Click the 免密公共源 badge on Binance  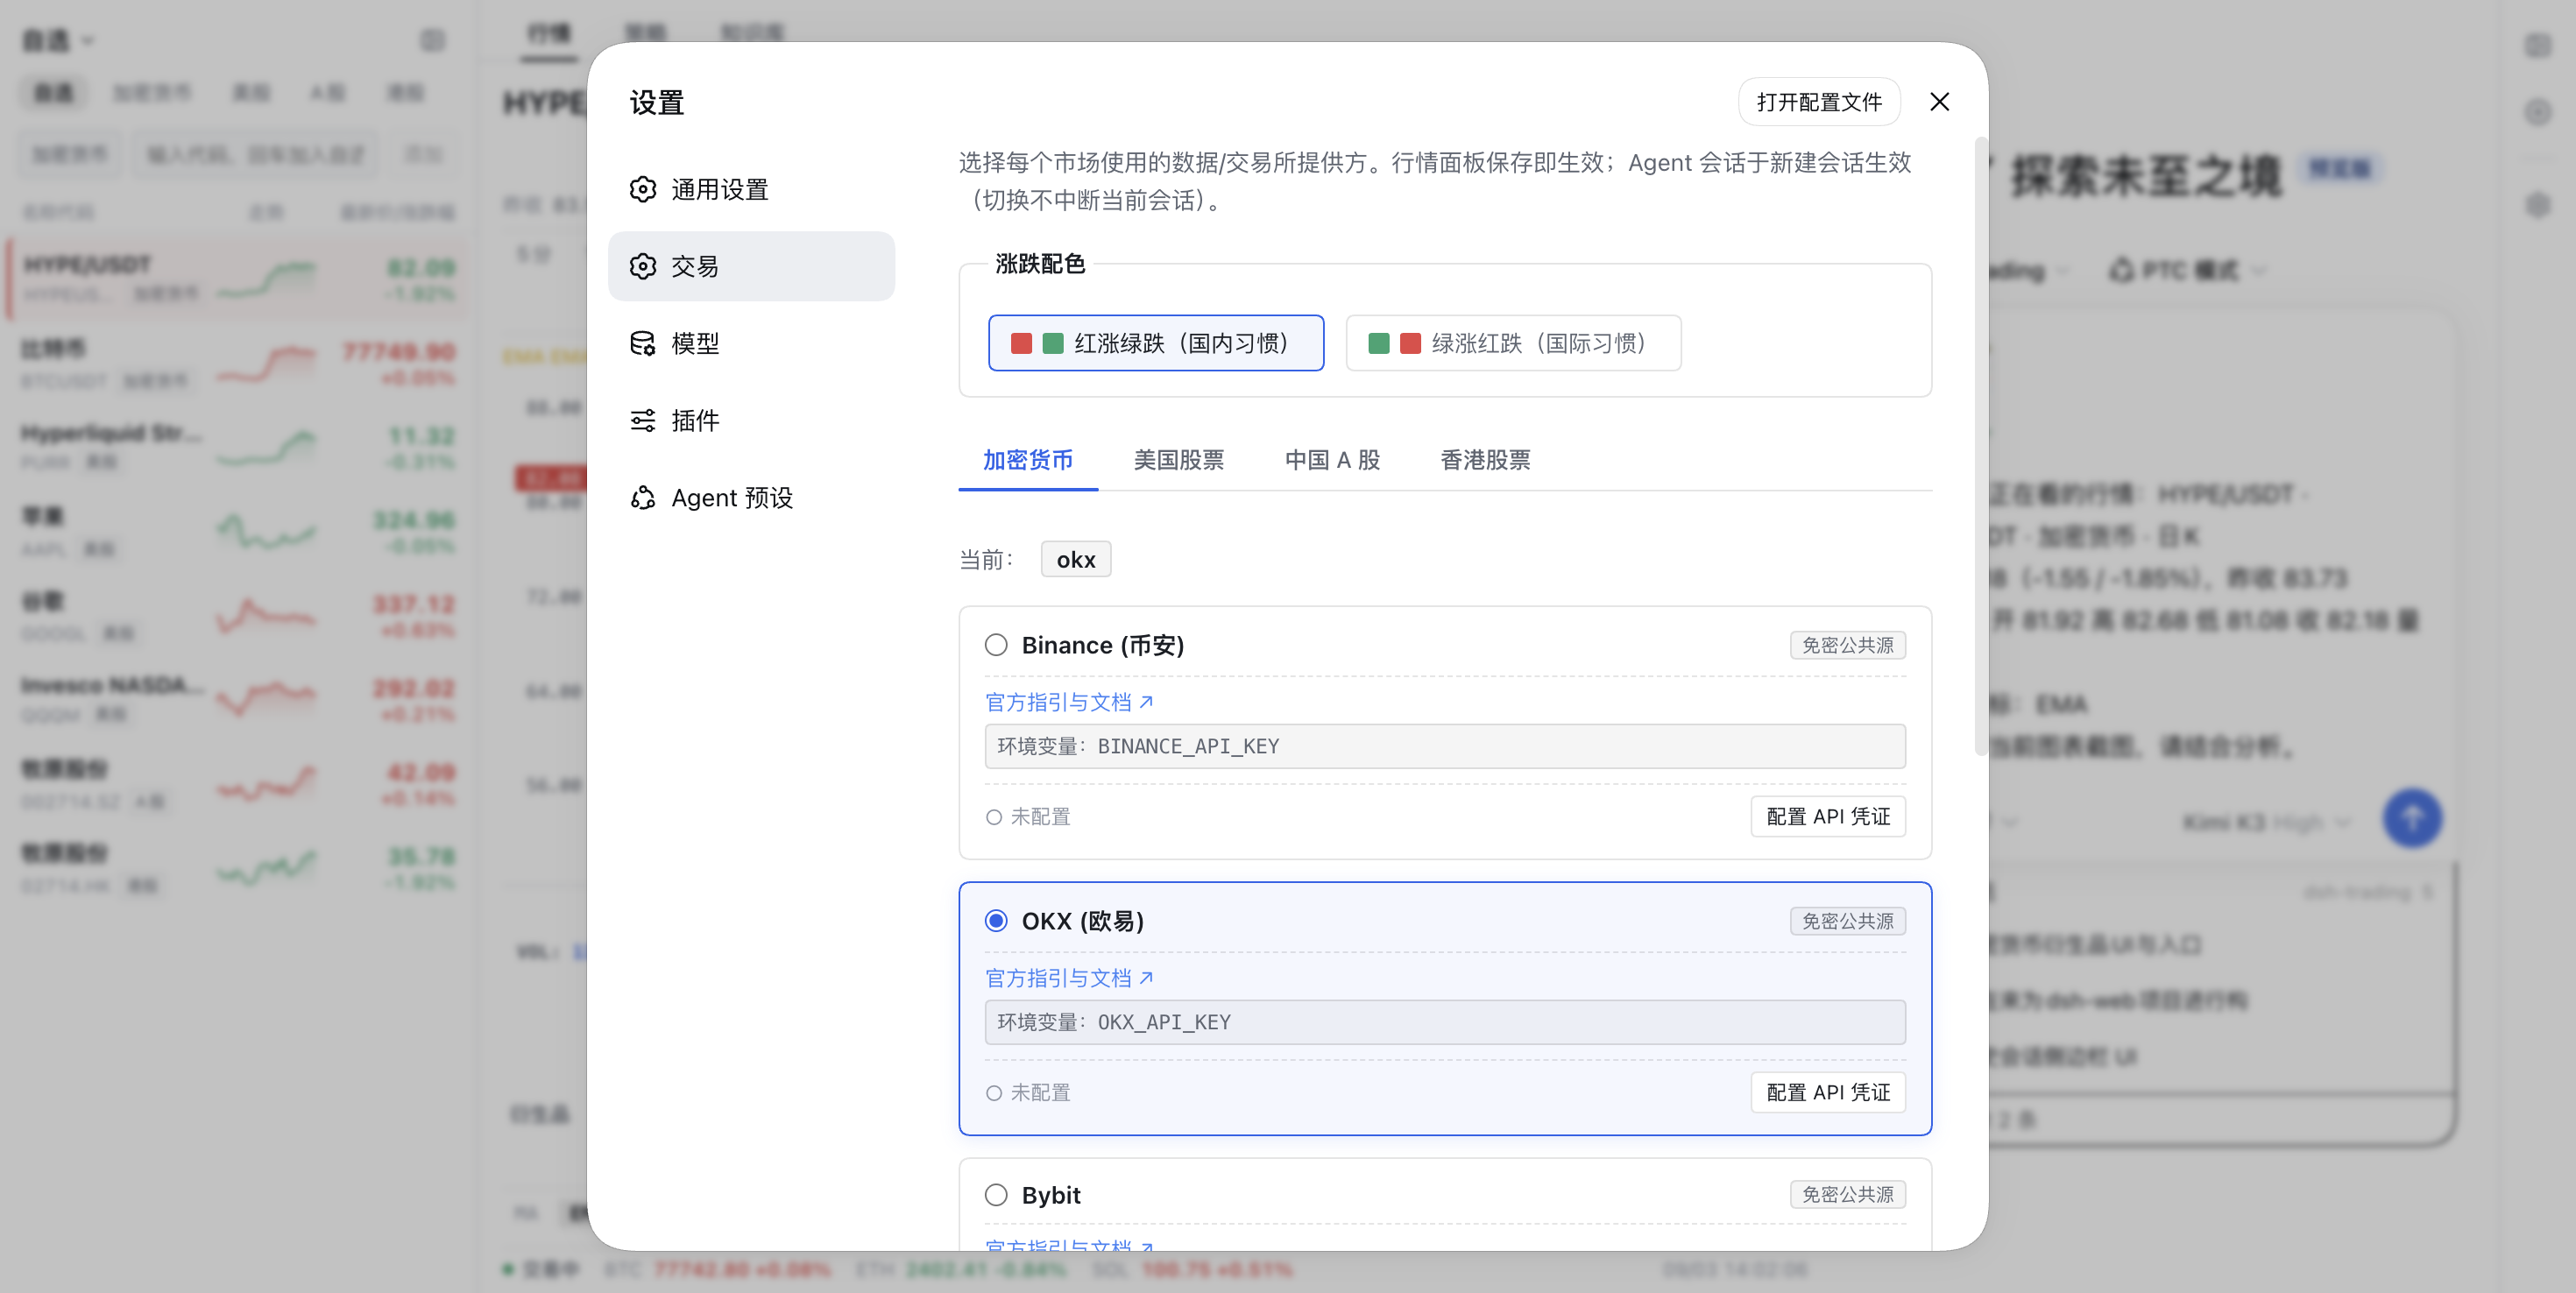(1847, 645)
